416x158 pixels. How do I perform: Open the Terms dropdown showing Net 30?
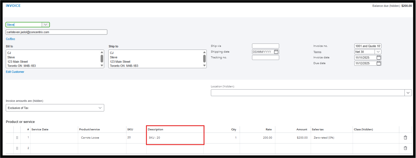point(378,52)
